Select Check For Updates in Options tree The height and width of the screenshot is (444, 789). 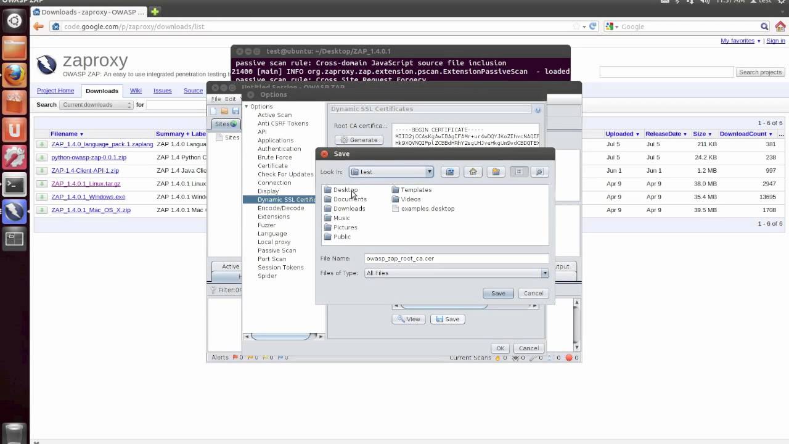coord(285,175)
